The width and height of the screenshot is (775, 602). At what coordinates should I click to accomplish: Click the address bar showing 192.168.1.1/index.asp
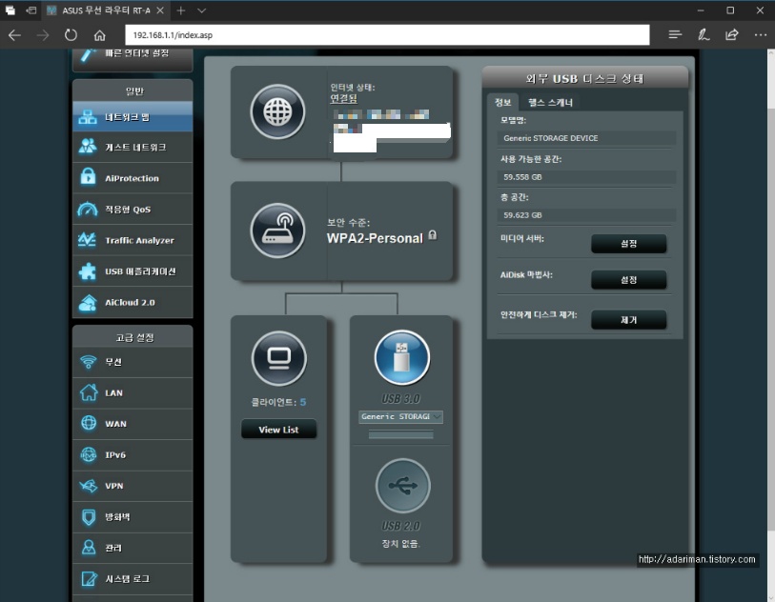click(x=387, y=35)
